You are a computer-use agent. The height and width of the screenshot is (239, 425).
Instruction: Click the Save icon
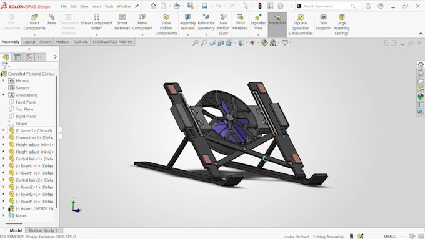tap(191, 6)
